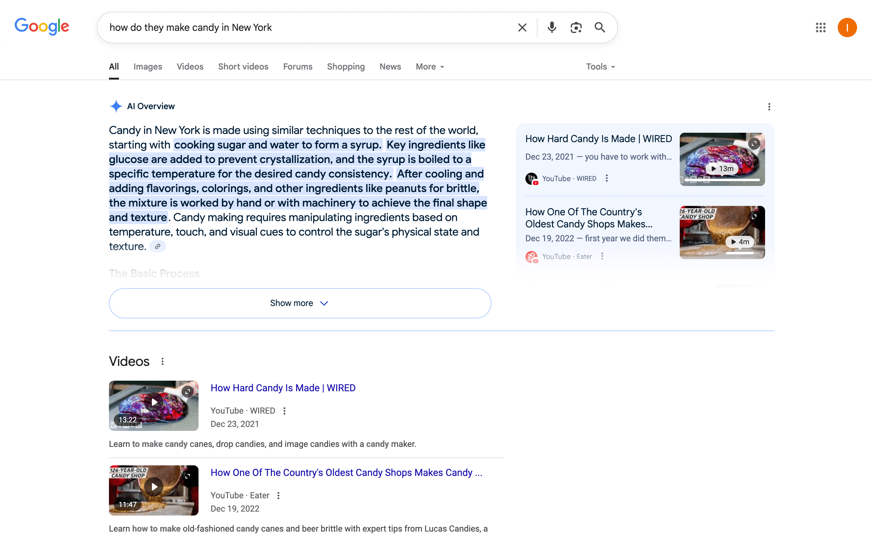Image resolution: width=871 pixels, height=537 pixels.
Task: Play the 11:47 Eater video thumbnail
Action: tap(153, 490)
